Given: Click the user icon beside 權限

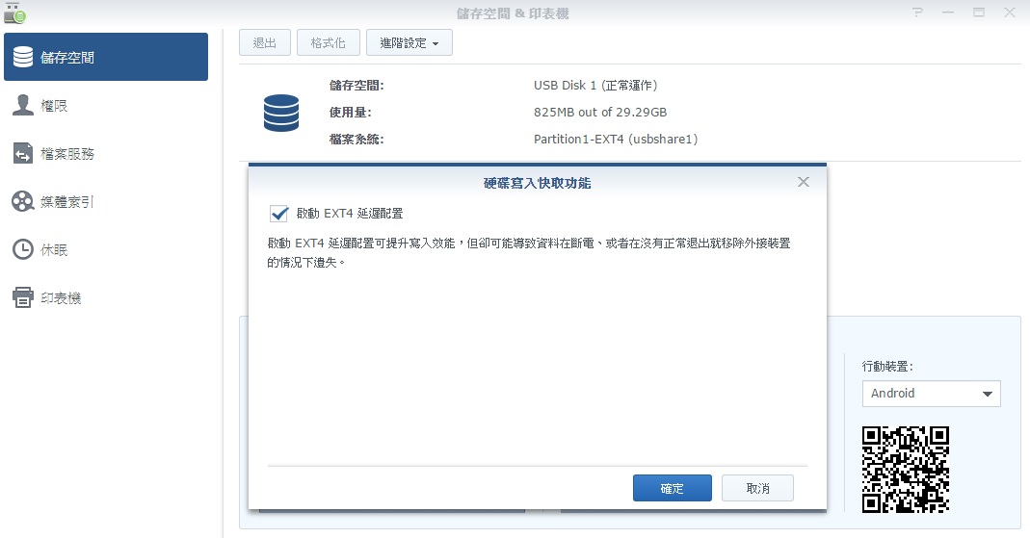Looking at the screenshot, I should pos(23,105).
